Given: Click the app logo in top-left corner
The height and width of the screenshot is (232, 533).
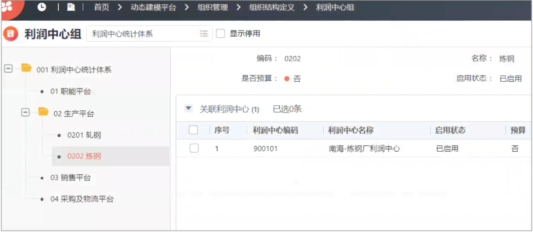Looking at the screenshot, I should point(7,7).
